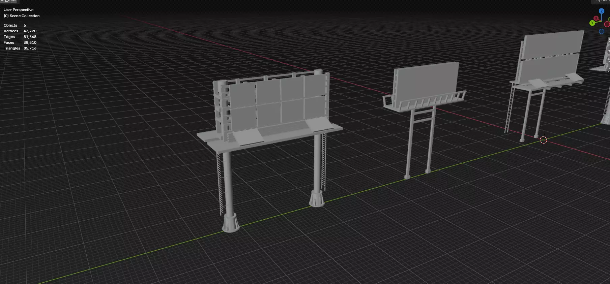Image resolution: width=610 pixels, height=284 pixels.
Task: Snap view to the red X axis gizmo handle
Action: pyautogui.click(x=596, y=18)
